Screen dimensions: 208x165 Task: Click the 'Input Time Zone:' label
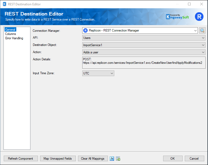(44, 73)
